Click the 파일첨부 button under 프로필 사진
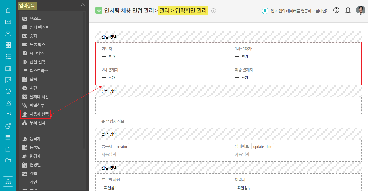 coord(111,188)
